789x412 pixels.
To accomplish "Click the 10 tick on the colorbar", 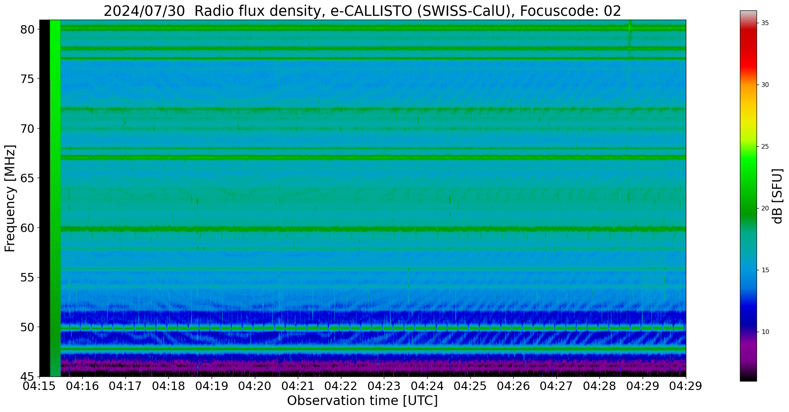I will (x=765, y=332).
